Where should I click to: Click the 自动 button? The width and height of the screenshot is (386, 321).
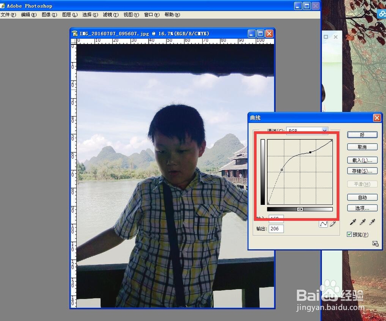pyautogui.click(x=362, y=197)
